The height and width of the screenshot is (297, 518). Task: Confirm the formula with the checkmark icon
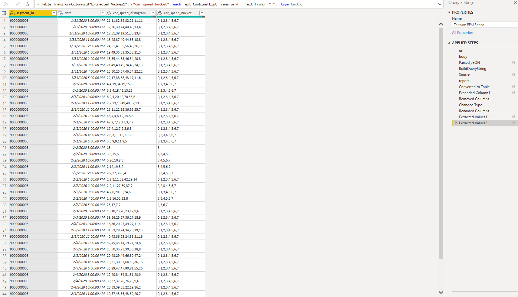coord(18,4)
